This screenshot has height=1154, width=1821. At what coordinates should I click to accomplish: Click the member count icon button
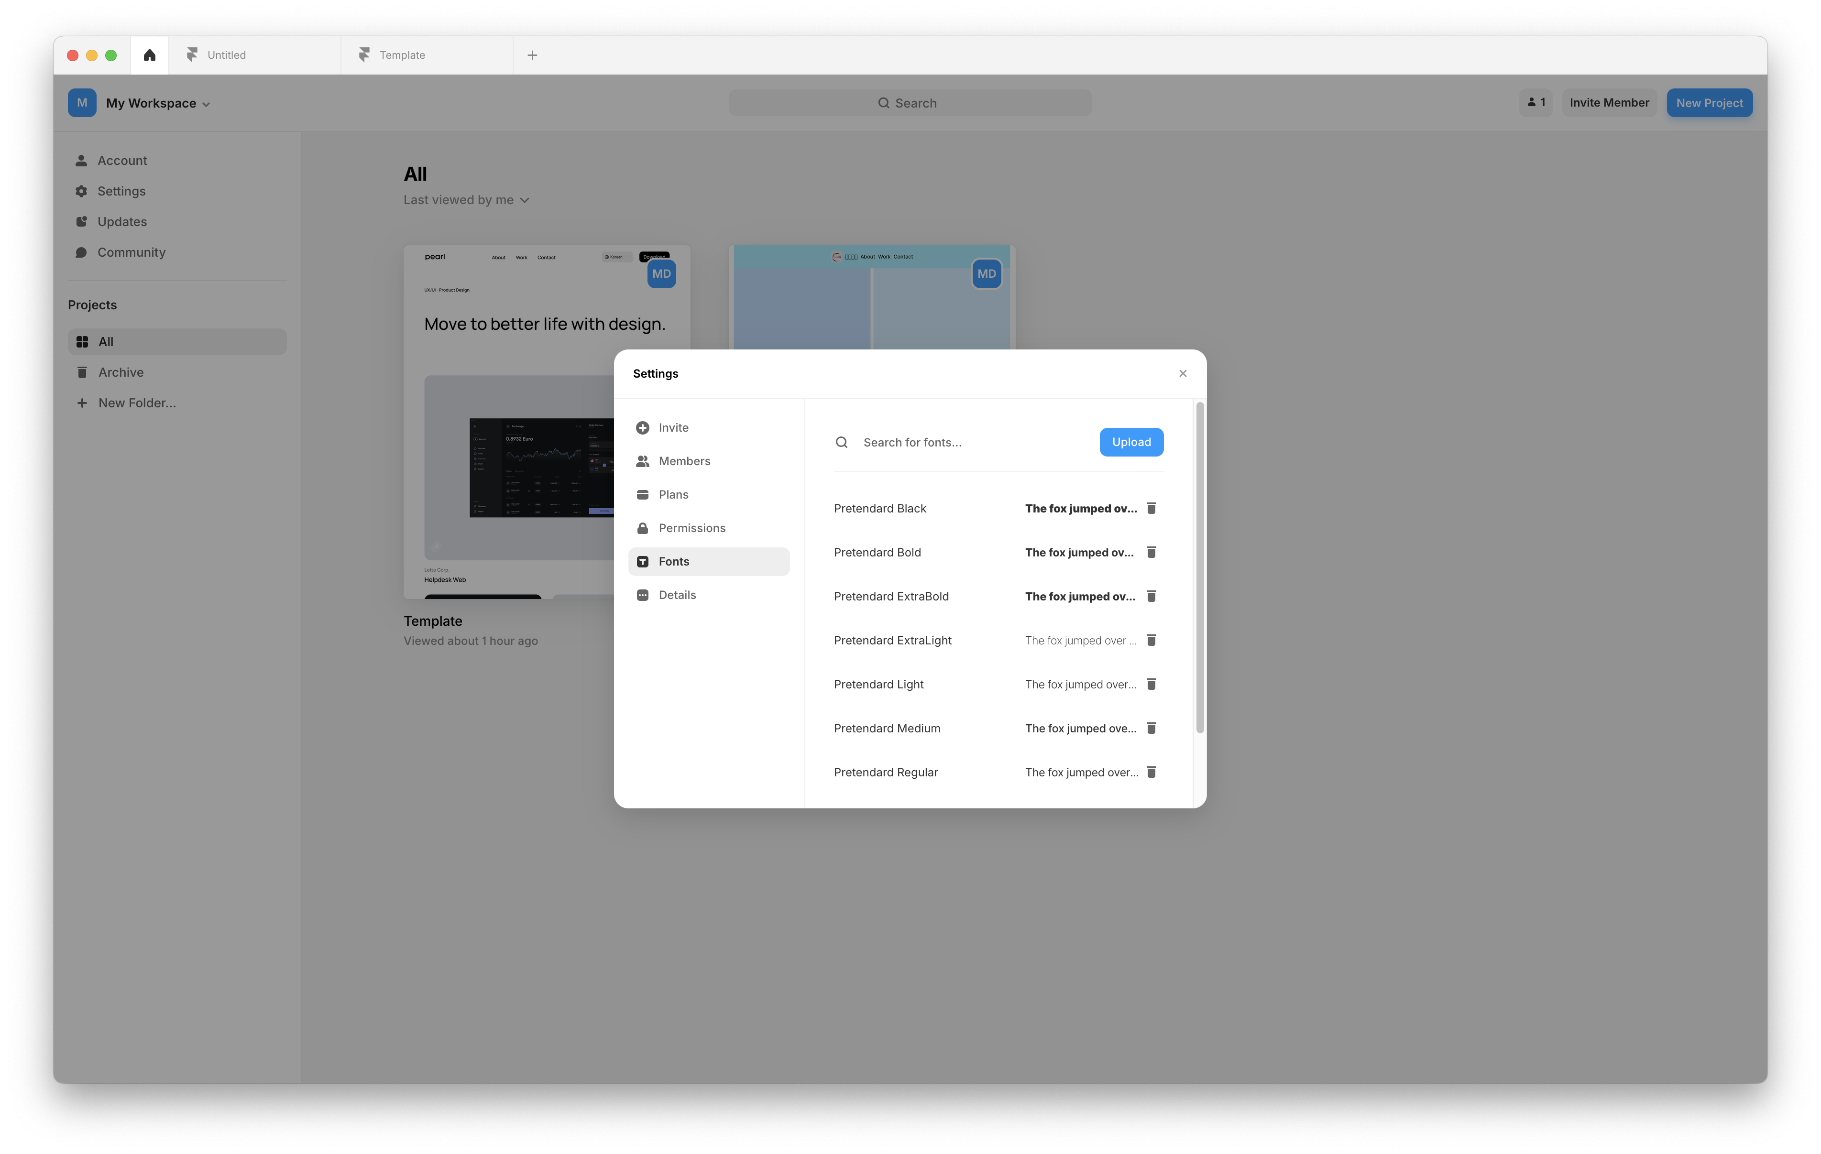point(1535,103)
